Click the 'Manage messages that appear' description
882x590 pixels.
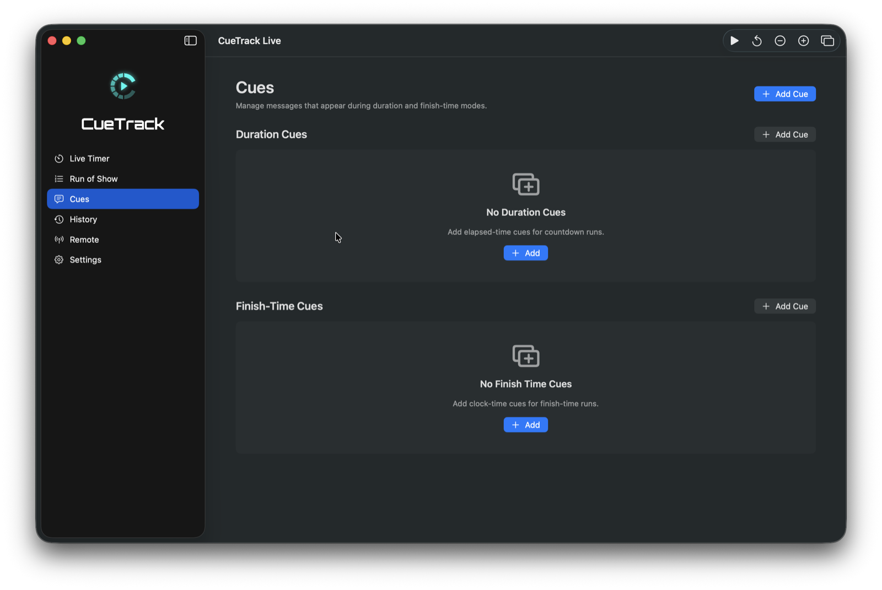pyautogui.click(x=361, y=106)
